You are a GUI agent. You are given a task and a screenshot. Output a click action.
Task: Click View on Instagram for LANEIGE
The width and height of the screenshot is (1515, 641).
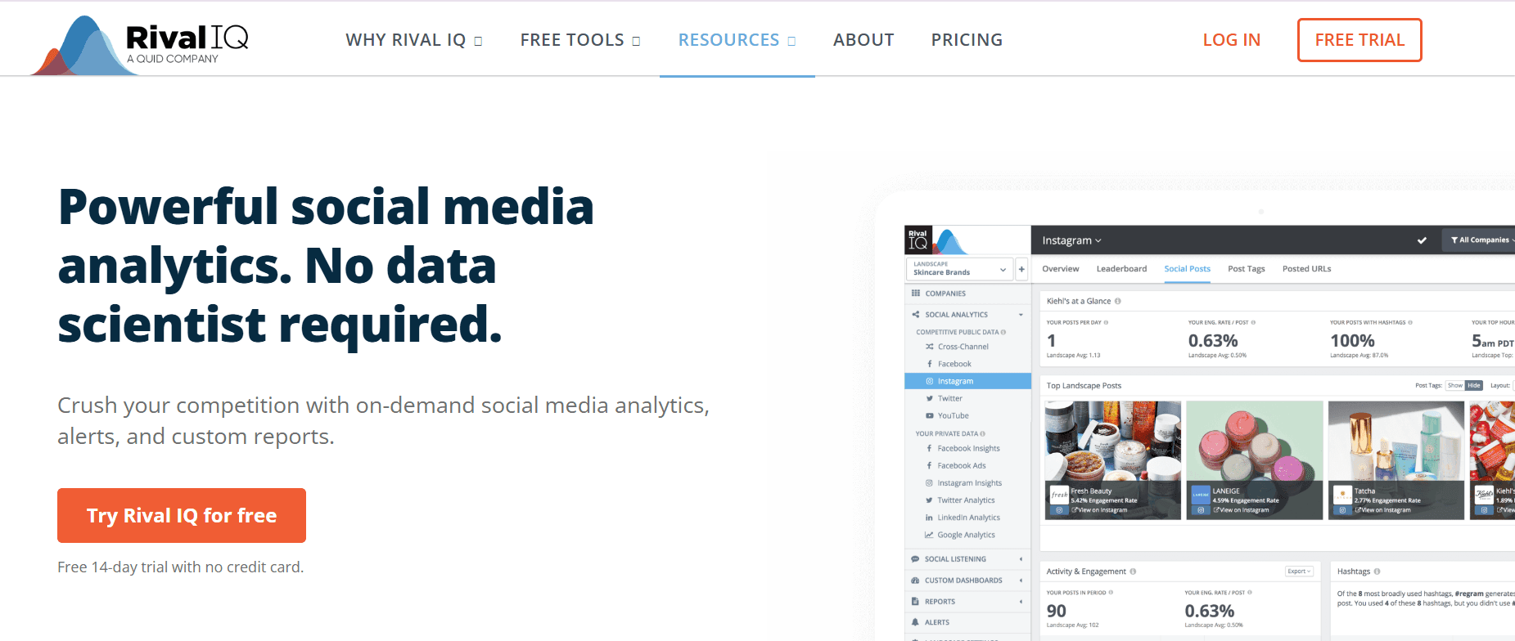[1241, 510]
